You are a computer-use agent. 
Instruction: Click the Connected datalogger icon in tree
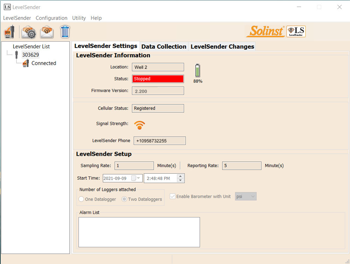pos(25,63)
